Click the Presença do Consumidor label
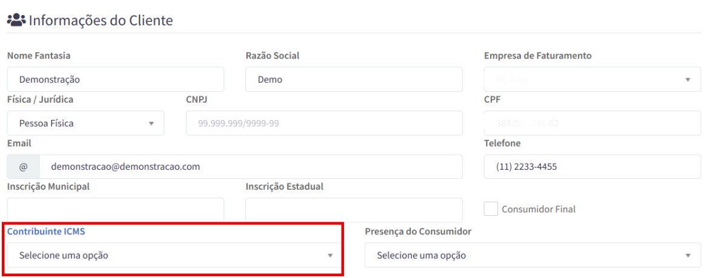This screenshot has height=278, width=710. [418, 231]
